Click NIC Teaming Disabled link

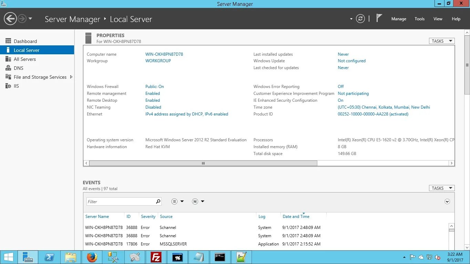(153, 107)
